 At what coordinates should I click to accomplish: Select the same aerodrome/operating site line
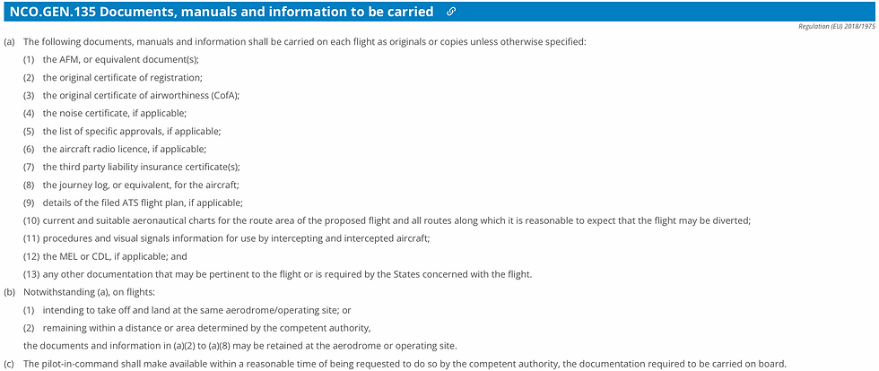(187, 310)
